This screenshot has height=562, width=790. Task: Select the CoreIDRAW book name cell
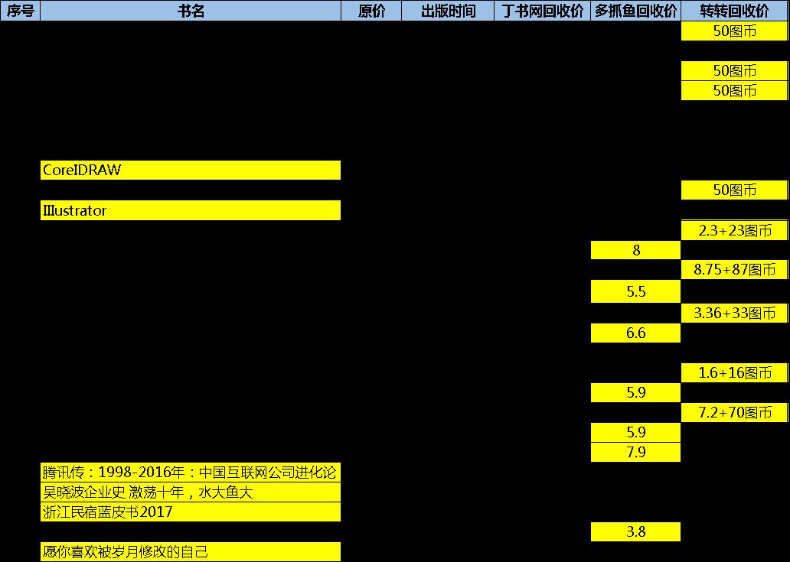click(x=191, y=171)
